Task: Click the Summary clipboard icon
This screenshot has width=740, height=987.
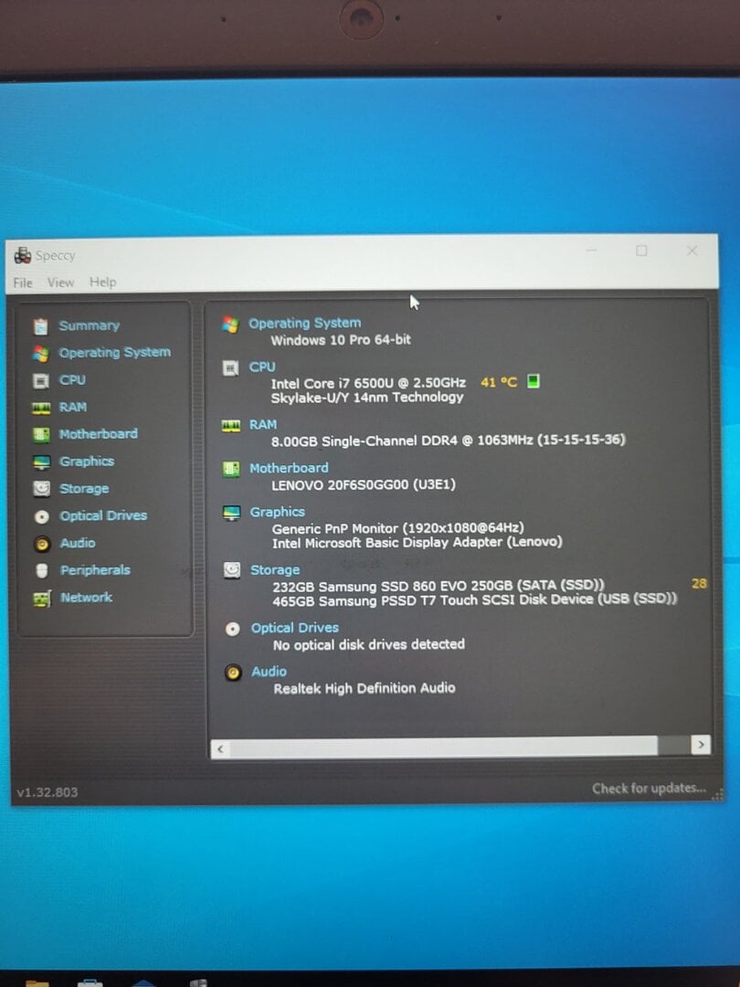Action: coord(40,326)
